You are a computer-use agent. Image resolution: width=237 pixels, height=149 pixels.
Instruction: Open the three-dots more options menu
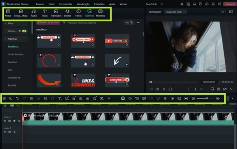(x=138, y=23)
